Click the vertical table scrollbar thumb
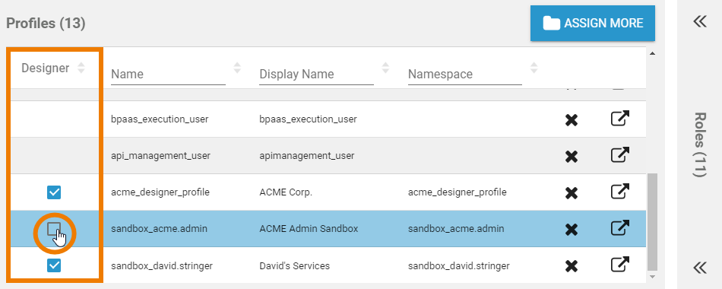 coord(652,222)
